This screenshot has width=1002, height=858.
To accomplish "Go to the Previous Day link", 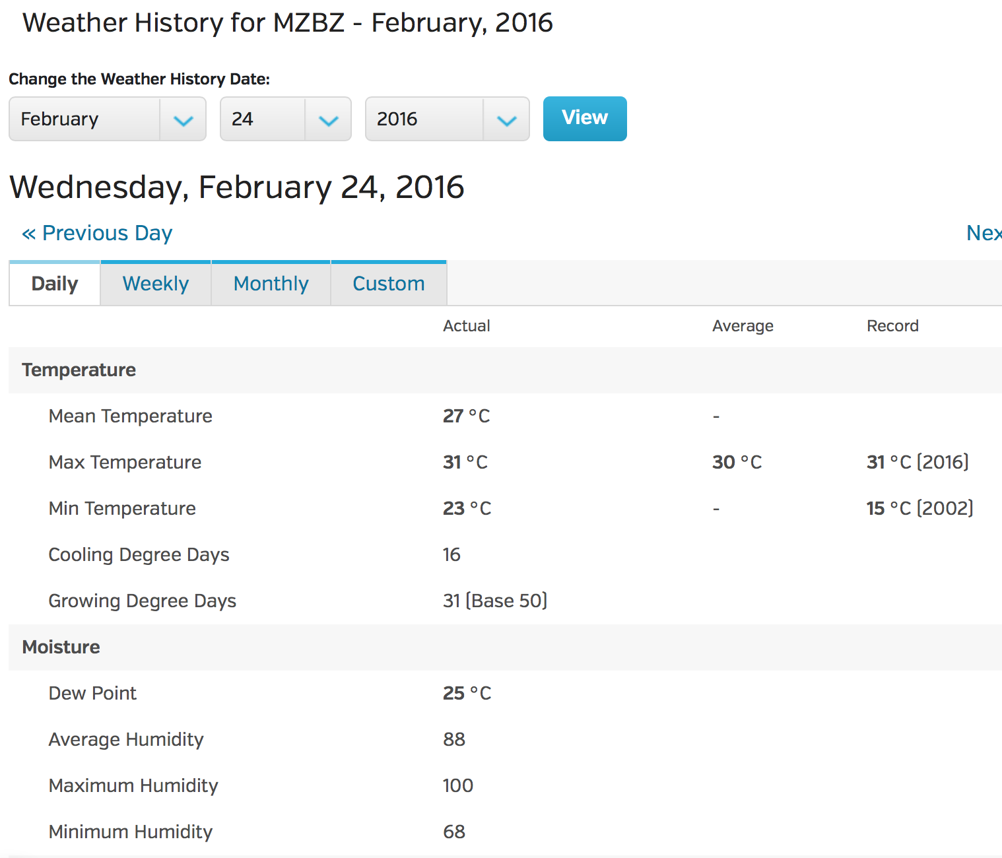I will pyautogui.click(x=97, y=233).
